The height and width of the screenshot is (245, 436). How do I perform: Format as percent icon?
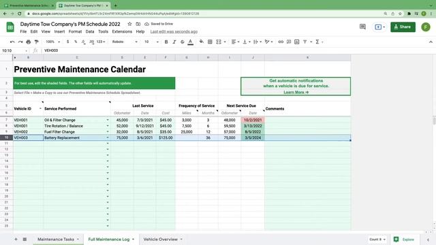(x=76, y=42)
